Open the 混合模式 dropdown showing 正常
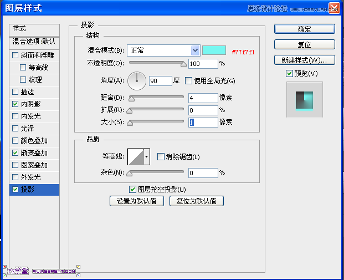344x280 pixels. tap(163, 50)
